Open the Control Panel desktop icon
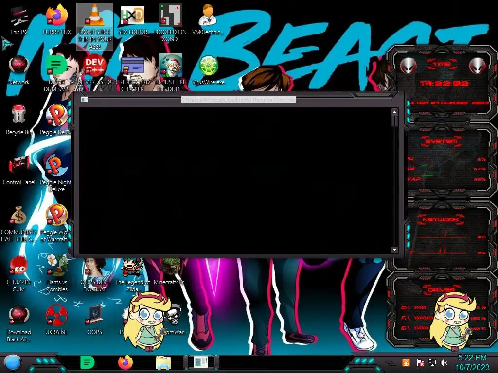This screenshot has height=373, width=498. [x=19, y=170]
